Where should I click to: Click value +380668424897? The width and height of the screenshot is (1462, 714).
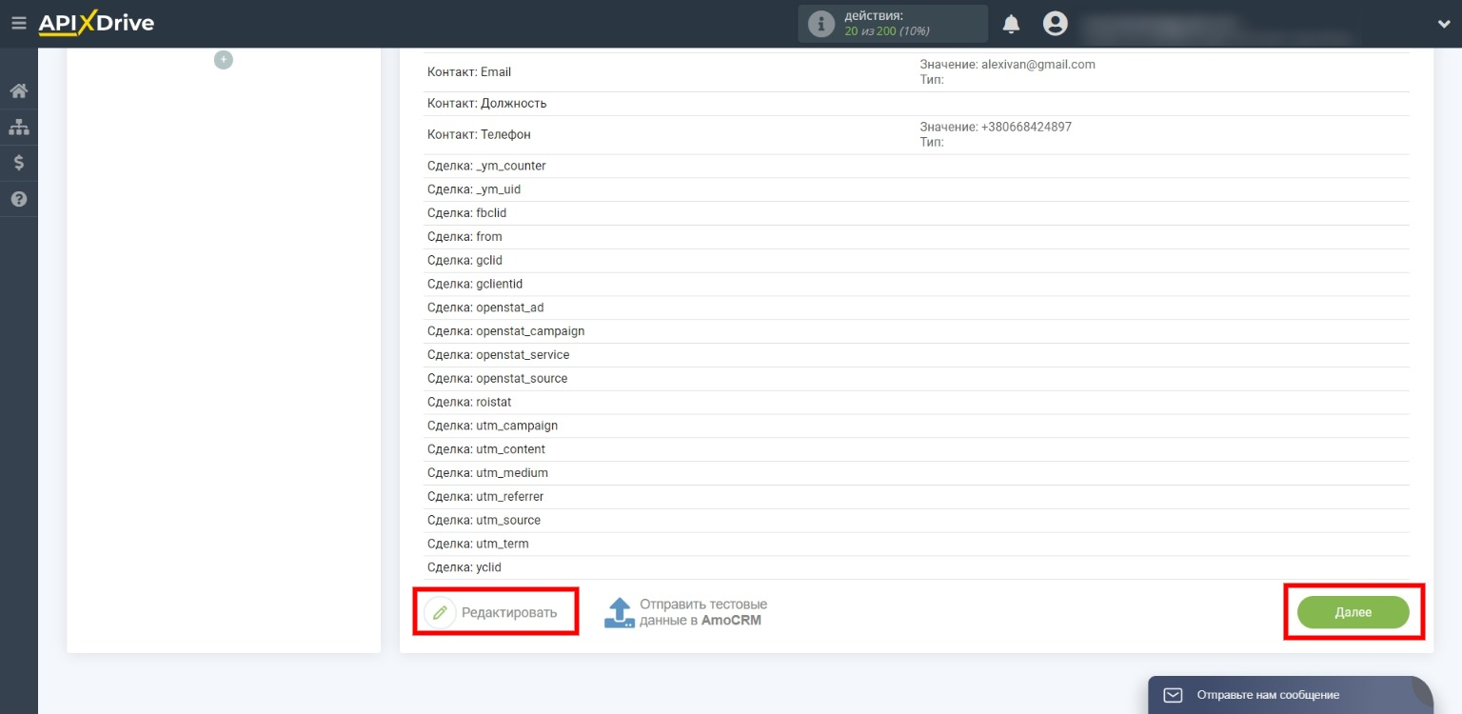(1026, 127)
